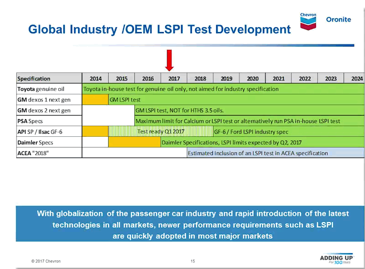Click the Adding Up 100 Years logo

[337, 259]
